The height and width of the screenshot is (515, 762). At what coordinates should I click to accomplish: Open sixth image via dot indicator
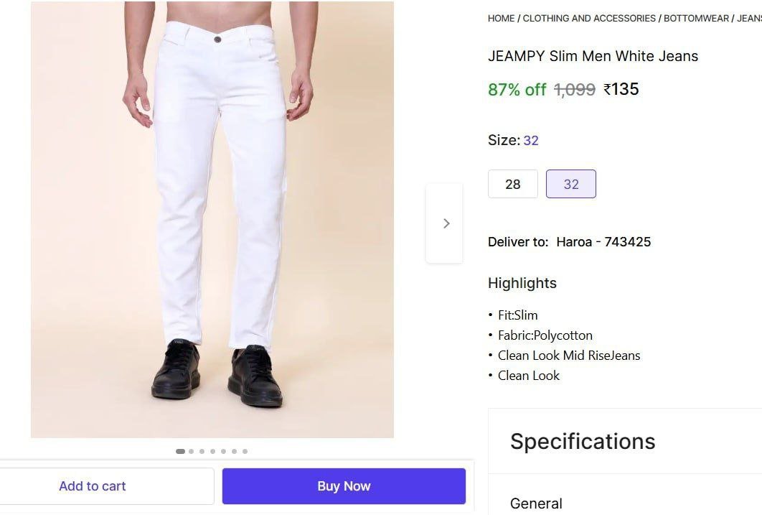pyautogui.click(x=235, y=452)
